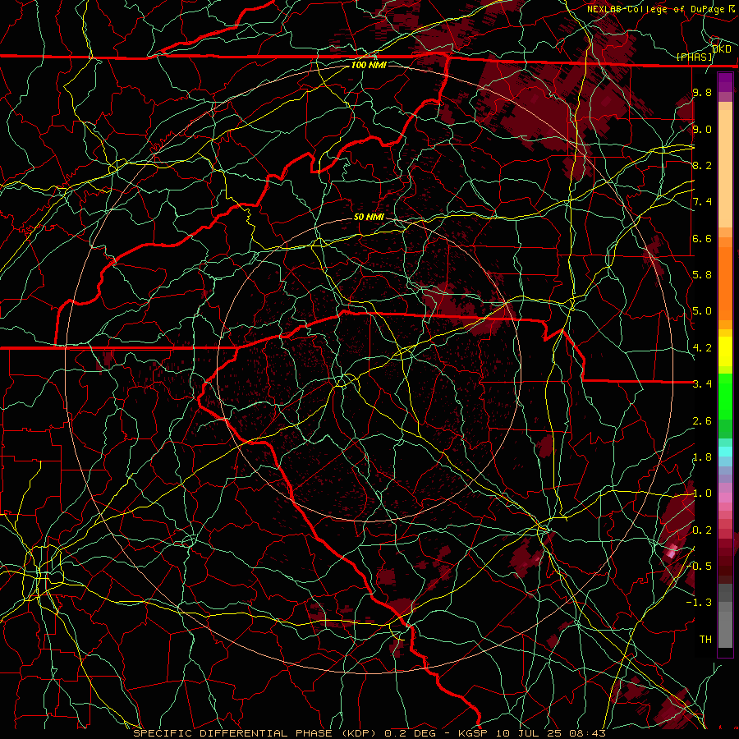
Task: Click the 100 NMI range ring label
Action: coord(369,65)
